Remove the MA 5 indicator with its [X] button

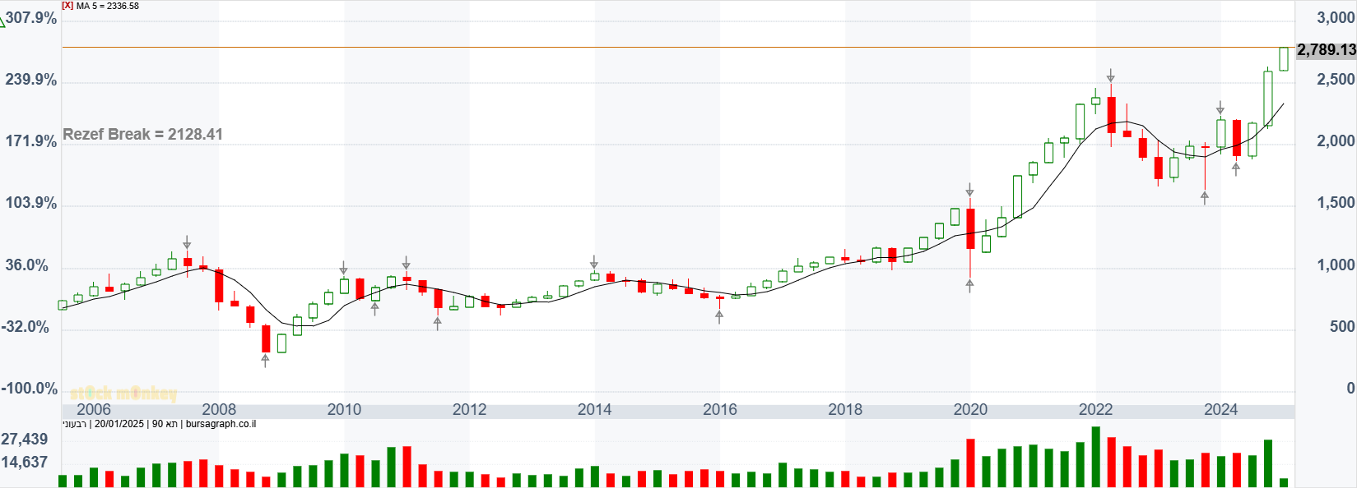67,6
